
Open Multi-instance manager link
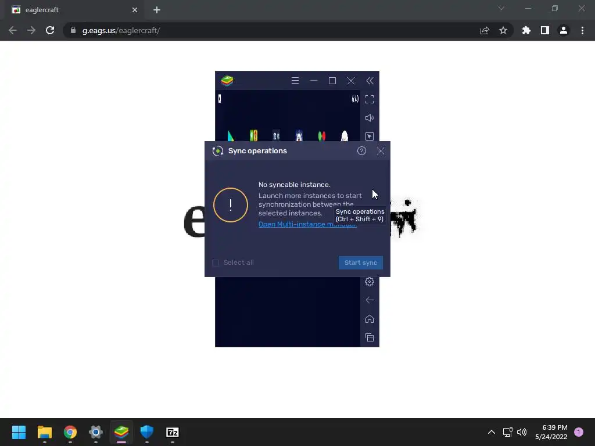[x=307, y=224]
